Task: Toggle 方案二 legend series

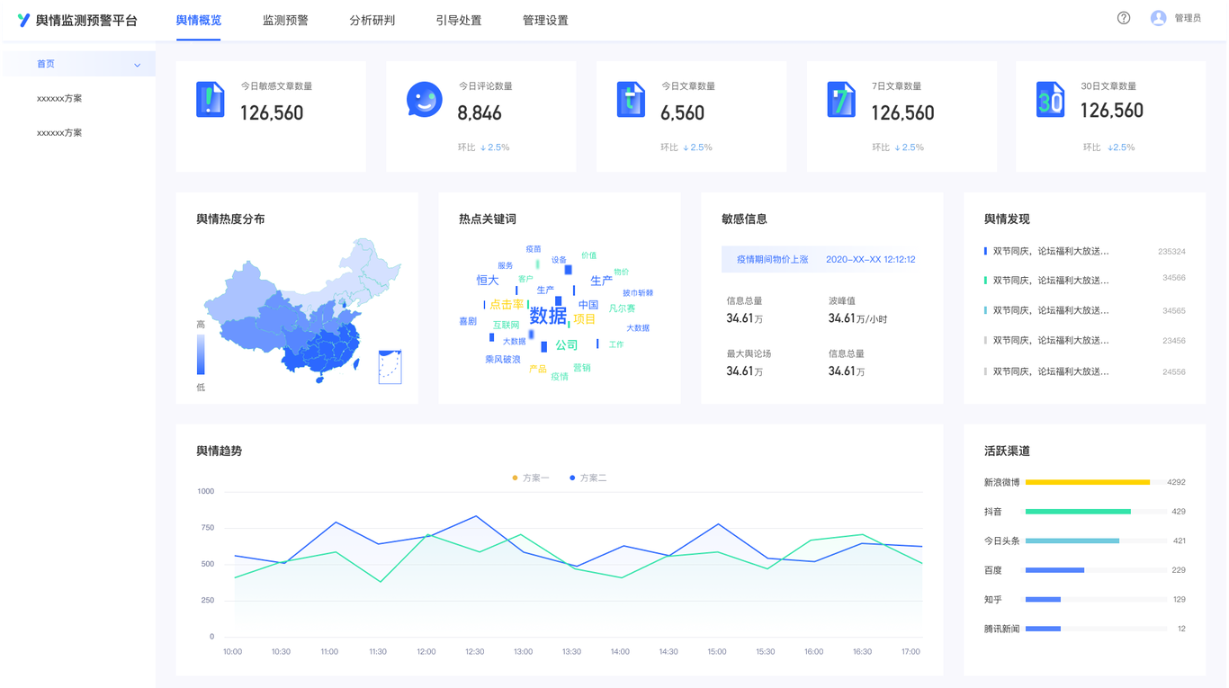Action: point(588,478)
